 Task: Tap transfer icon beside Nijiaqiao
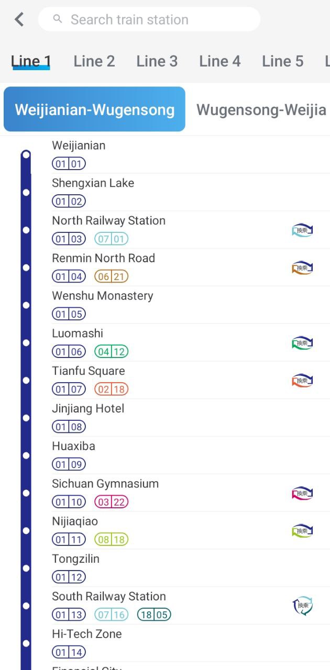point(302,531)
